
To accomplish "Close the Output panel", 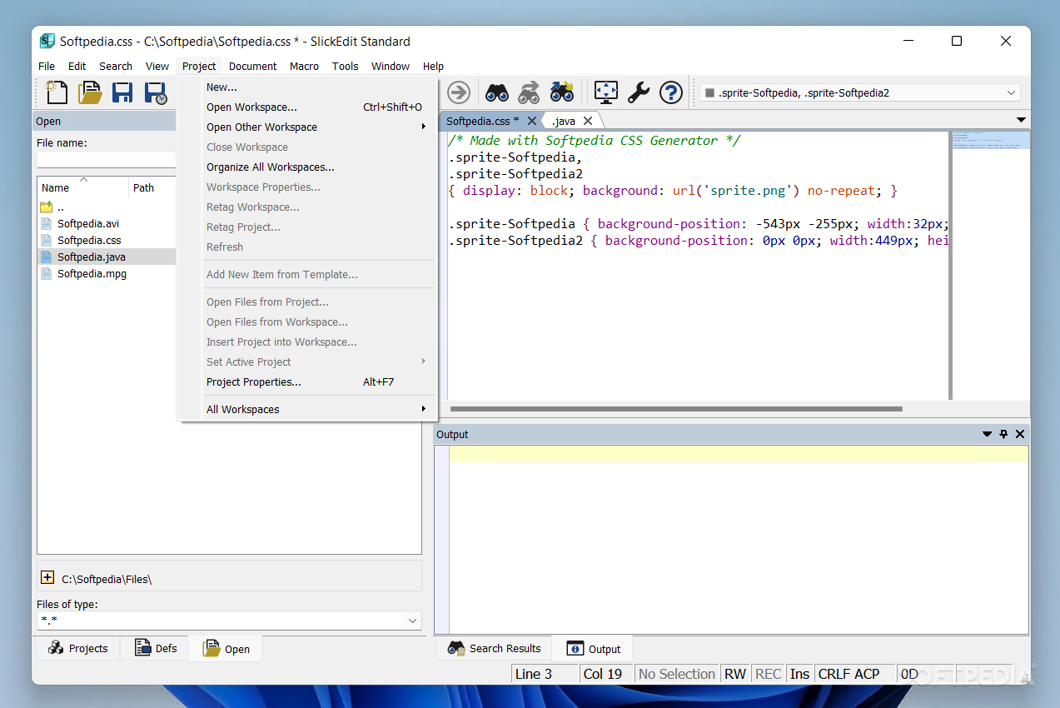I will 1020,434.
